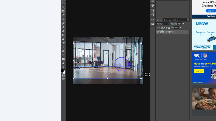Viewport: 216px width, 121px height.
Task: Expand the Opacity slider arrow
Action: [183, 24]
